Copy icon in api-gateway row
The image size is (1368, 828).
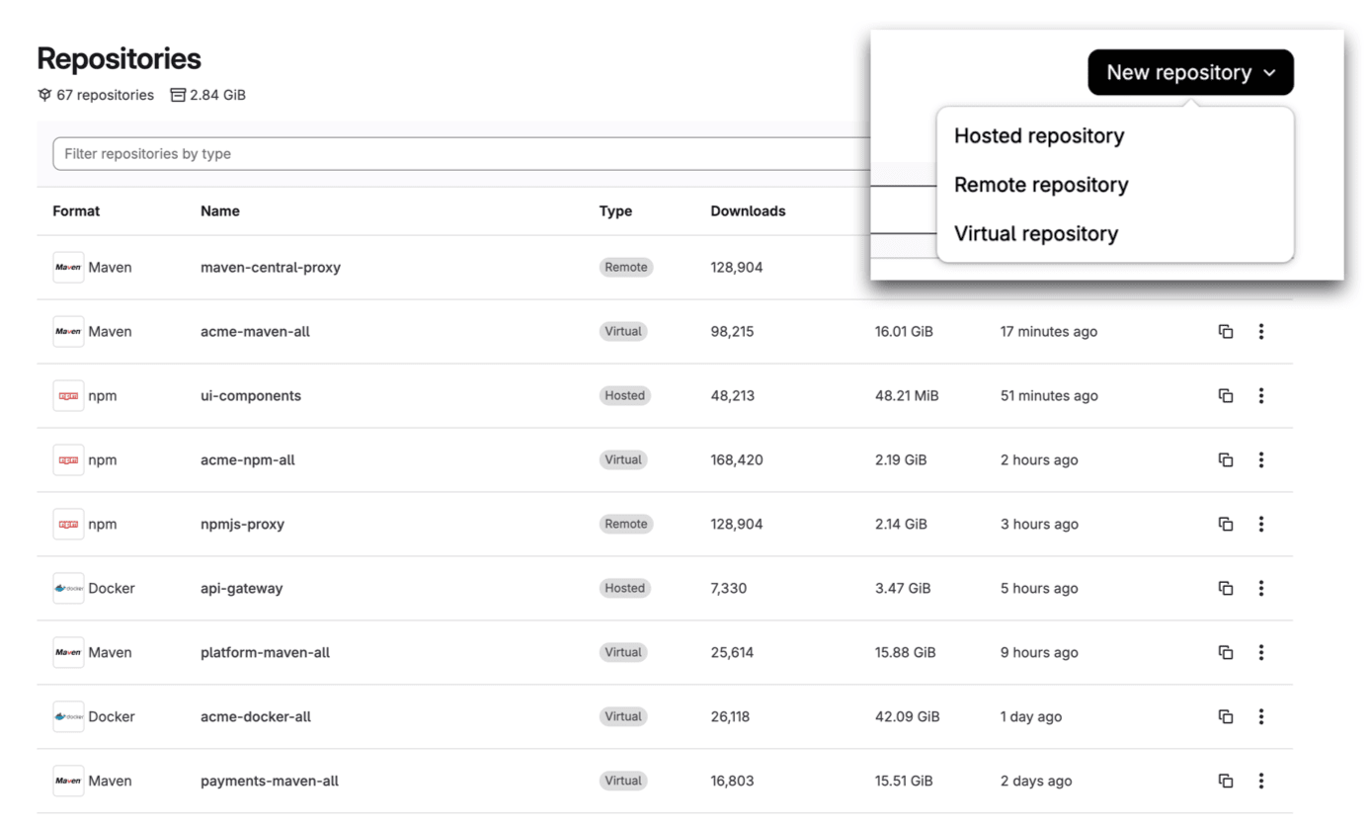pyautogui.click(x=1226, y=589)
